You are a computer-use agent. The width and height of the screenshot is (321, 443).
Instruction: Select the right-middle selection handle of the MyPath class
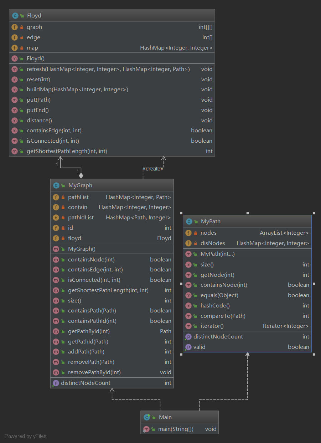(314, 284)
